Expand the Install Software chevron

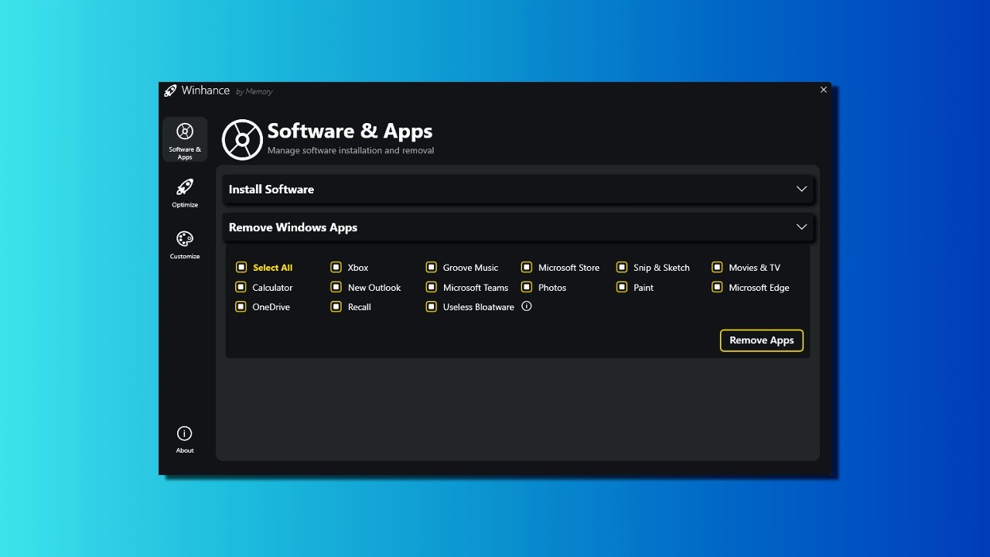(x=801, y=189)
